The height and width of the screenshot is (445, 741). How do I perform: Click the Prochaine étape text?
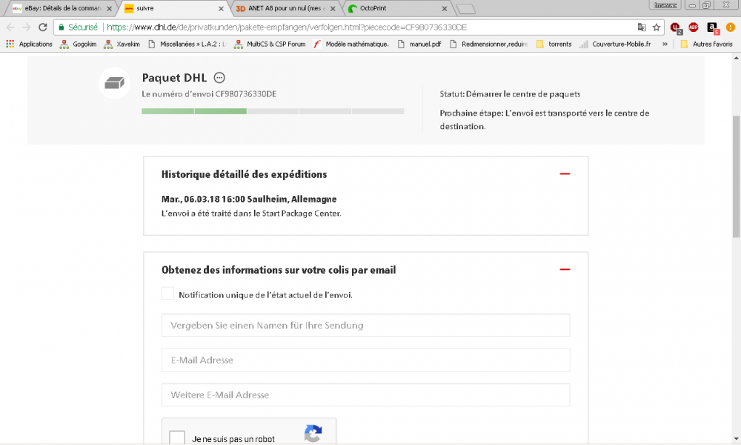(x=545, y=119)
